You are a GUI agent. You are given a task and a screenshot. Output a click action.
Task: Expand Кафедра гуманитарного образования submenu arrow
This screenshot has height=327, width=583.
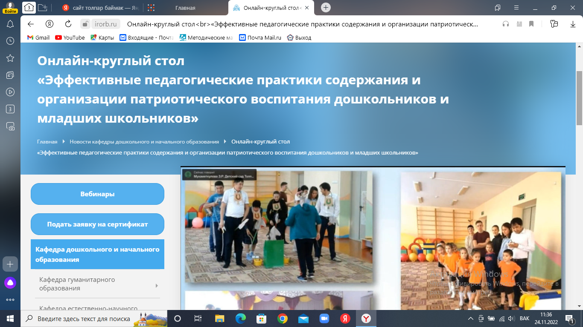tap(157, 286)
